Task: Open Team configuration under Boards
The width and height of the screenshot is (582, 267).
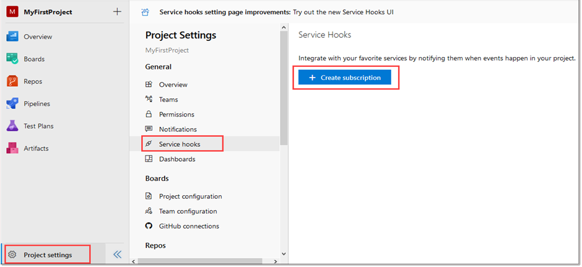Action: [x=188, y=211]
